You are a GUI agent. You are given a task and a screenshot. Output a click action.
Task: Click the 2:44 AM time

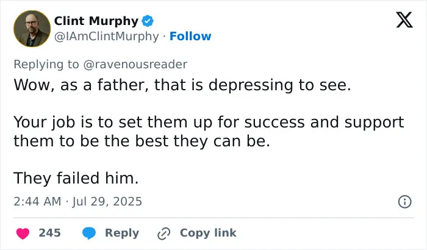[x=37, y=202]
